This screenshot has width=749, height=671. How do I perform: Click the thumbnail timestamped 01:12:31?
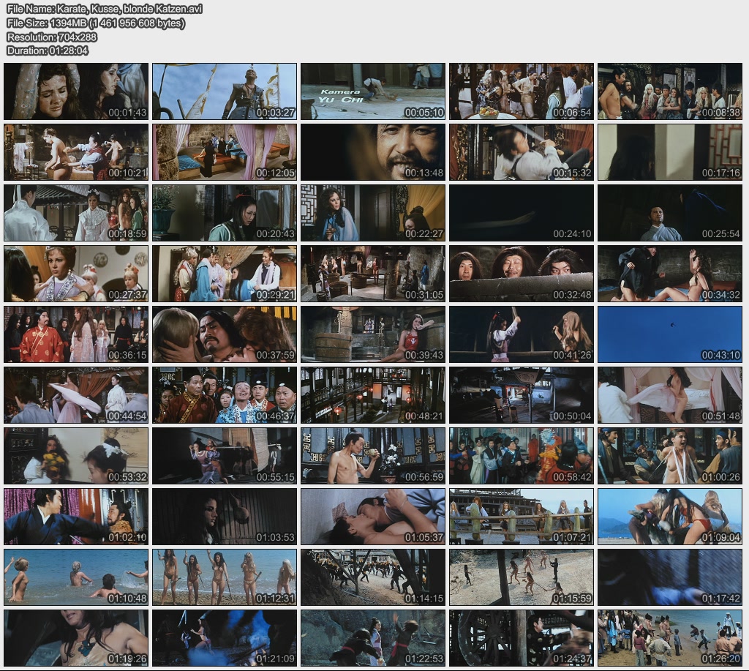pyautogui.click(x=225, y=577)
